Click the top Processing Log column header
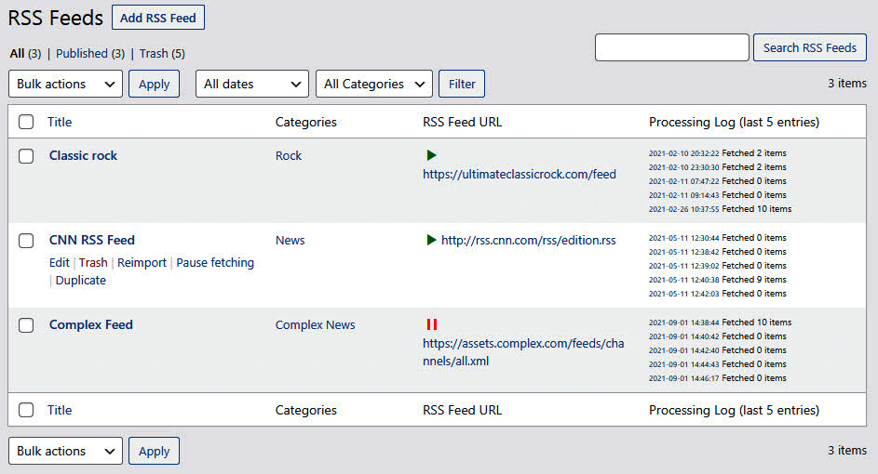This screenshot has height=474, width=878. (734, 122)
